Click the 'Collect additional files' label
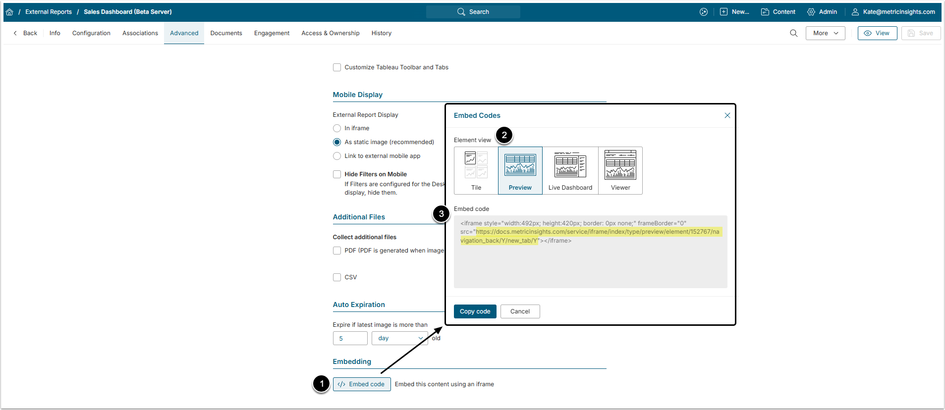 point(365,237)
